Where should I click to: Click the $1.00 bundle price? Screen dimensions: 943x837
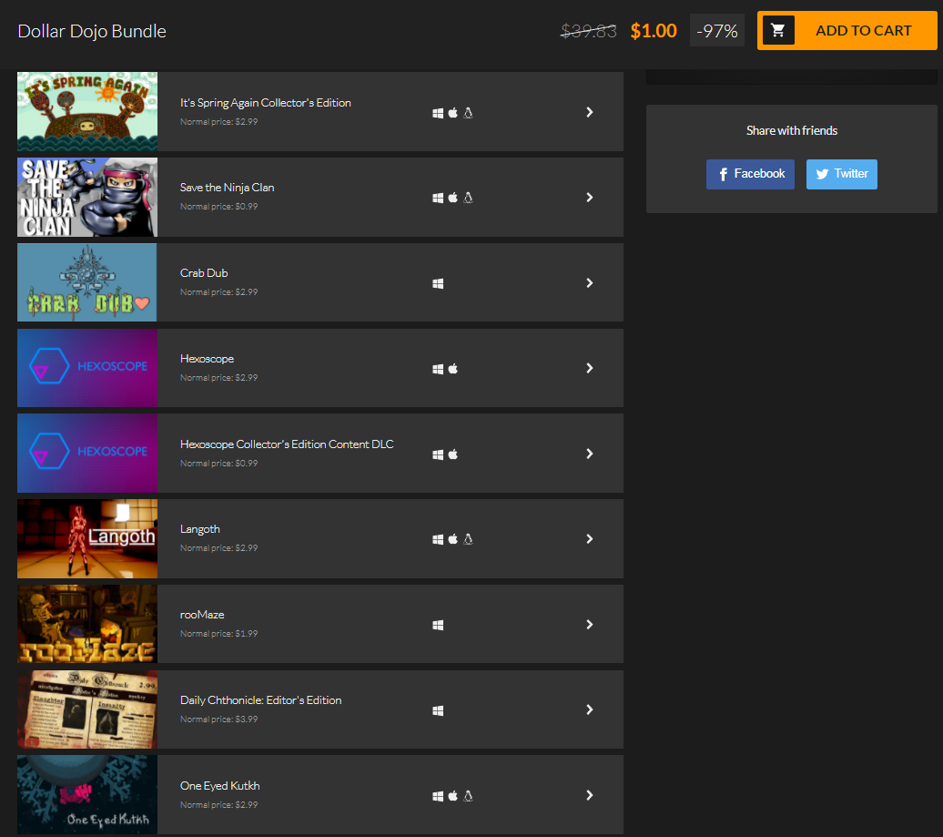(654, 31)
